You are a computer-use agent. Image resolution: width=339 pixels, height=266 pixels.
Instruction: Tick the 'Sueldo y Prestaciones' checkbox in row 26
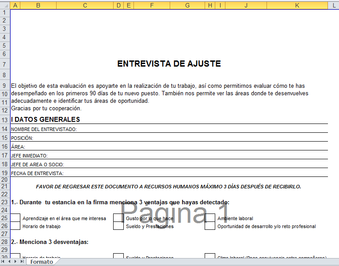point(118,226)
